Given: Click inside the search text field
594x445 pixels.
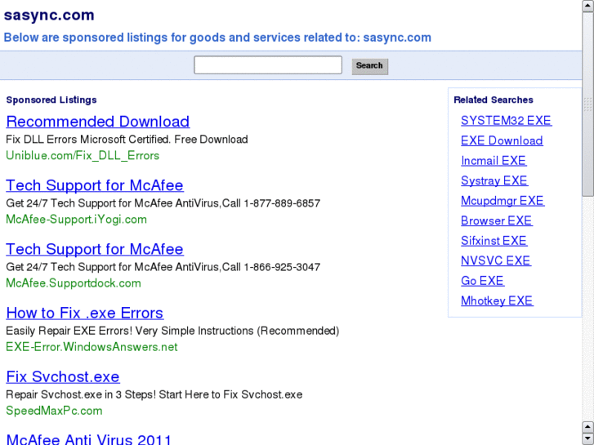Looking at the screenshot, I should [268, 65].
